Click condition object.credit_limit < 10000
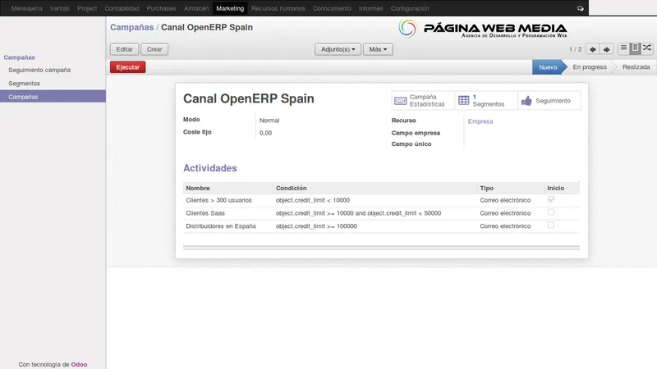657x369 pixels. point(313,200)
